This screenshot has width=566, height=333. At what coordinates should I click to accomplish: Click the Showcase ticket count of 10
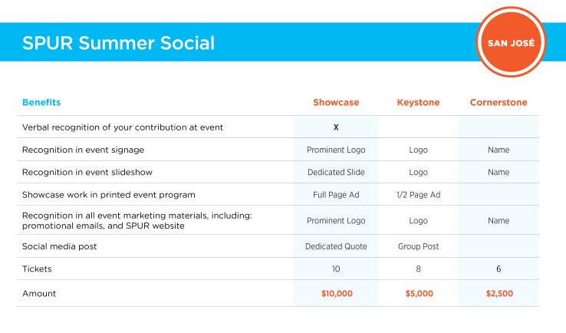[x=336, y=269]
